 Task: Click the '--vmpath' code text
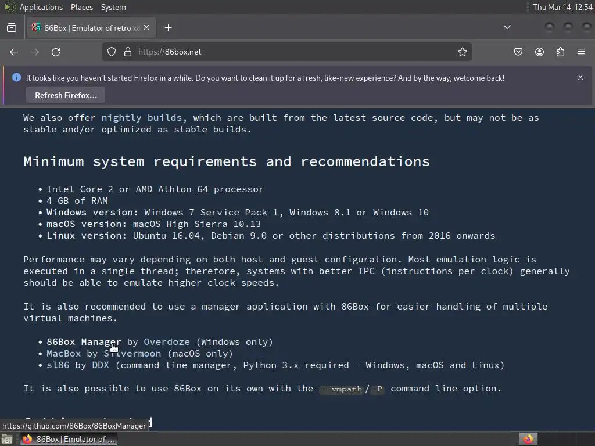[342, 389]
